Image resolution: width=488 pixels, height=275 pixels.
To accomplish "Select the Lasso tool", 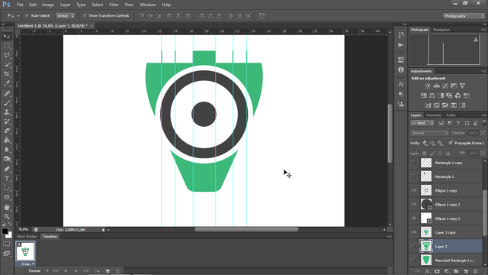I will click(7, 55).
